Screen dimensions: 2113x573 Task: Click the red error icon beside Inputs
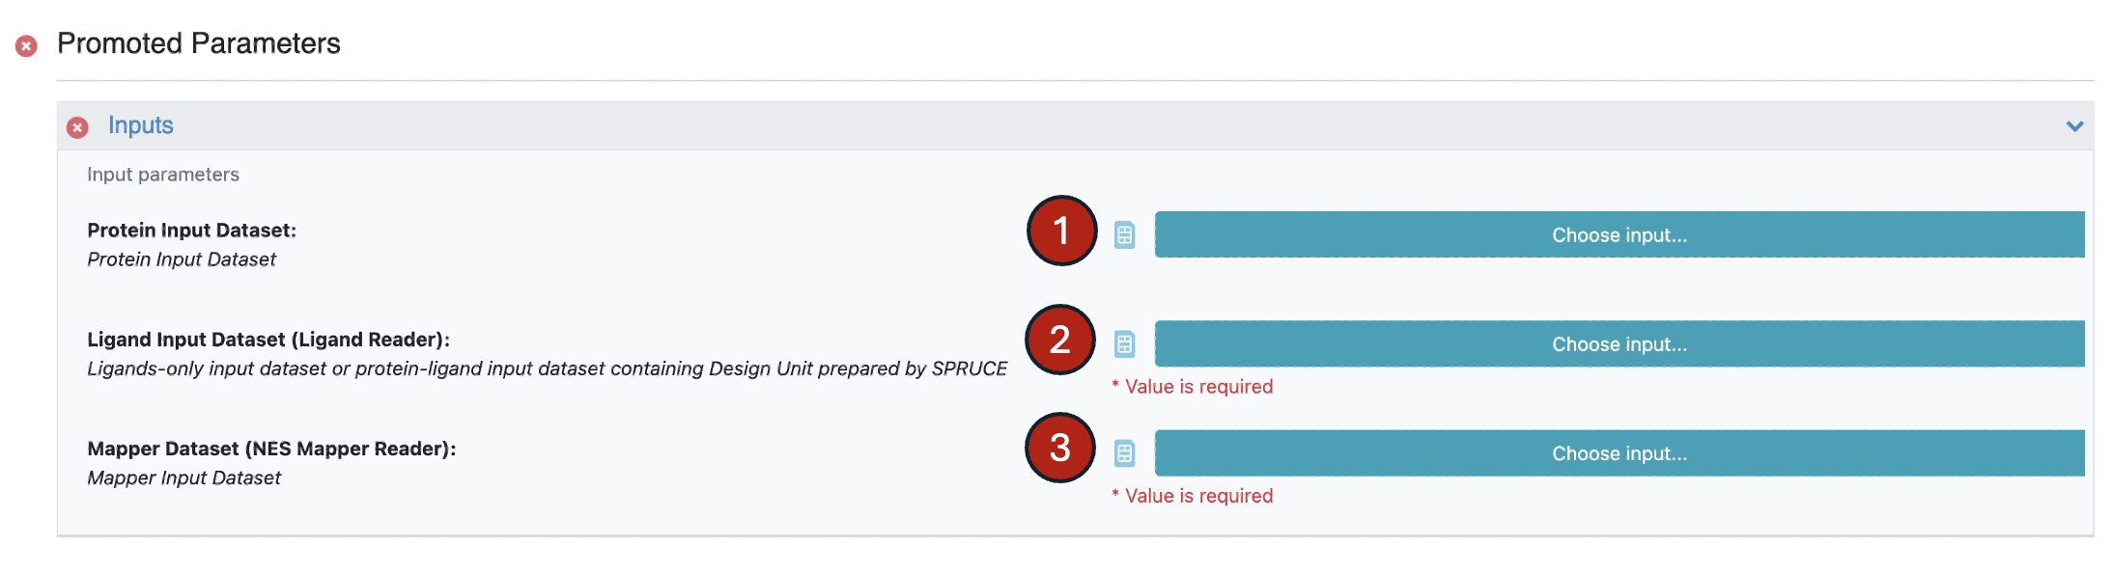point(77,126)
